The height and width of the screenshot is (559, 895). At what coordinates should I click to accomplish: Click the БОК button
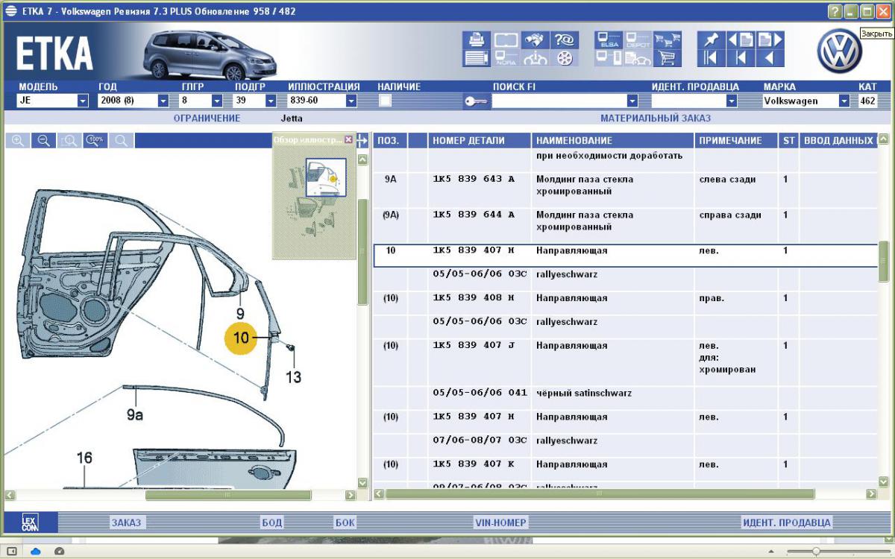[345, 522]
